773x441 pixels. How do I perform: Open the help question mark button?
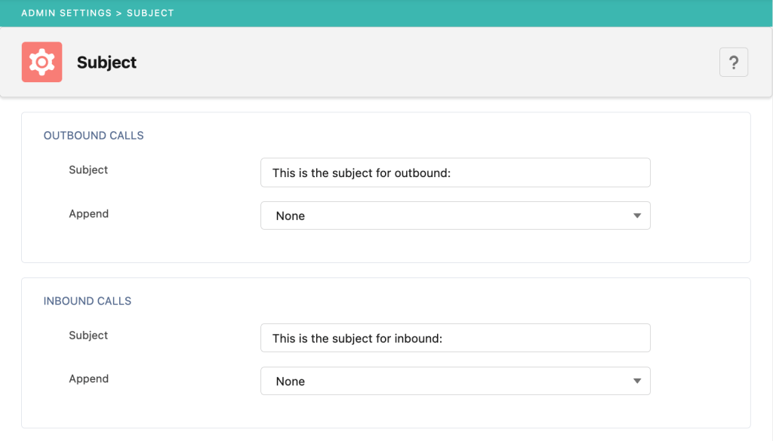733,62
